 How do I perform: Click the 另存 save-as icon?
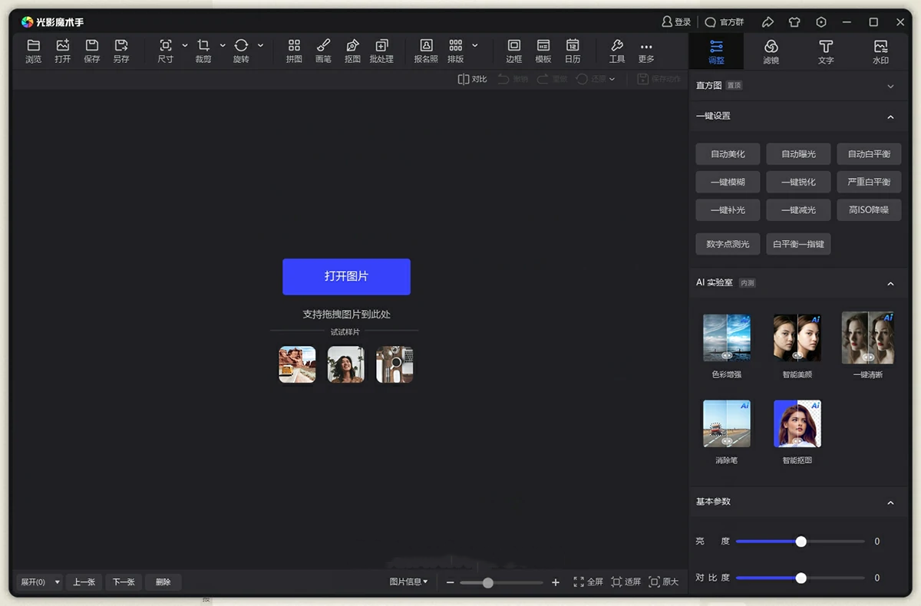click(121, 51)
